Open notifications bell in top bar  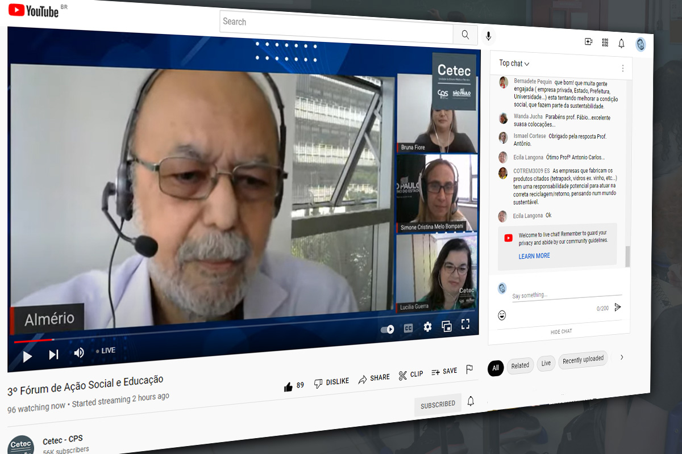click(x=621, y=43)
